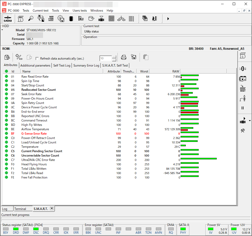Click the refresh interval input field
This screenshot has height=236, width=252.
tap(106, 58)
